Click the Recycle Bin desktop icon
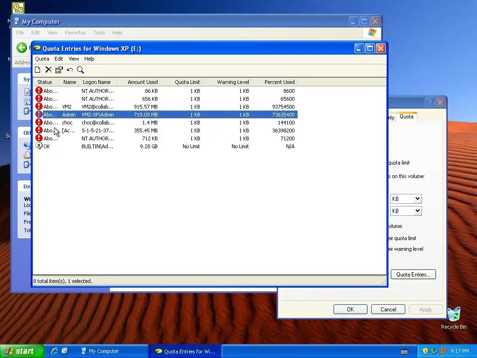477x358 pixels. click(x=454, y=318)
